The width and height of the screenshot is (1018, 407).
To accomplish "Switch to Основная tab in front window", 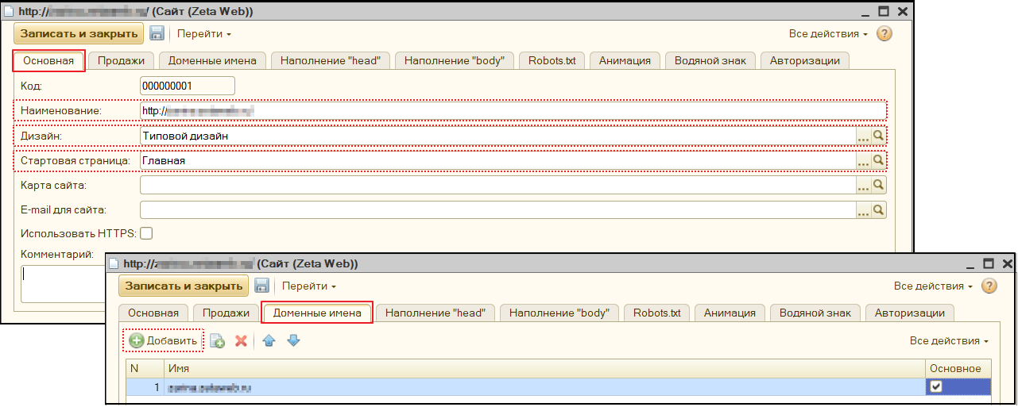I will (x=153, y=313).
